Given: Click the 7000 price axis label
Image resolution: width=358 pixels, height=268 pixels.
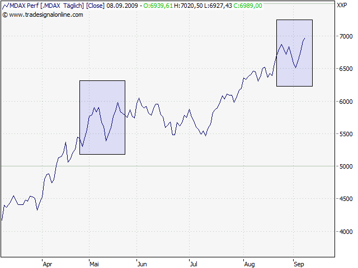Looking at the screenshot, I should point(346,36).
